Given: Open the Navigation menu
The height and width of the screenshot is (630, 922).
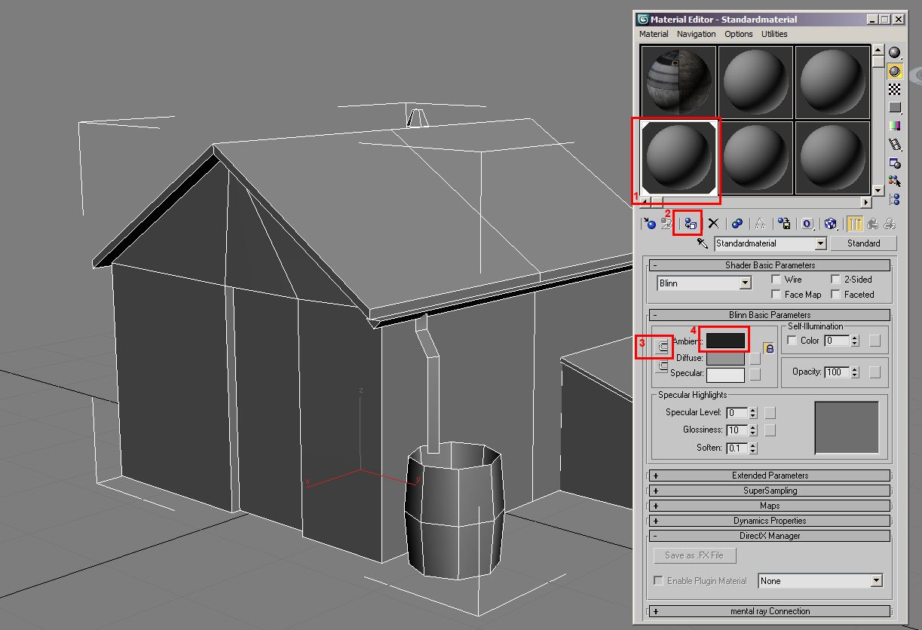Looking at the screenshot, I should (x=696, y=34).
